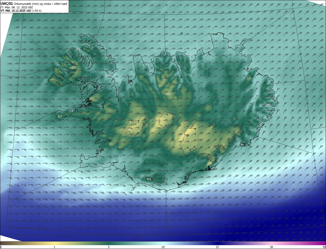The width and height of the screenshot is (326, 249).
Task: Click the color scale label 10
Action: [x=163, y=247]
